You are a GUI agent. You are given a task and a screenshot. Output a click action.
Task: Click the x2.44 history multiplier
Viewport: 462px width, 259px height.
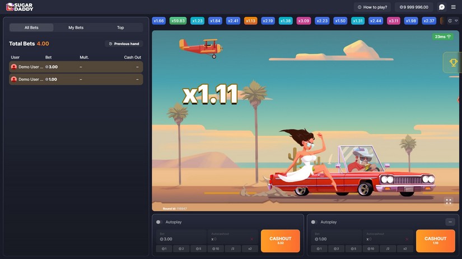click(x=376, y=21)
